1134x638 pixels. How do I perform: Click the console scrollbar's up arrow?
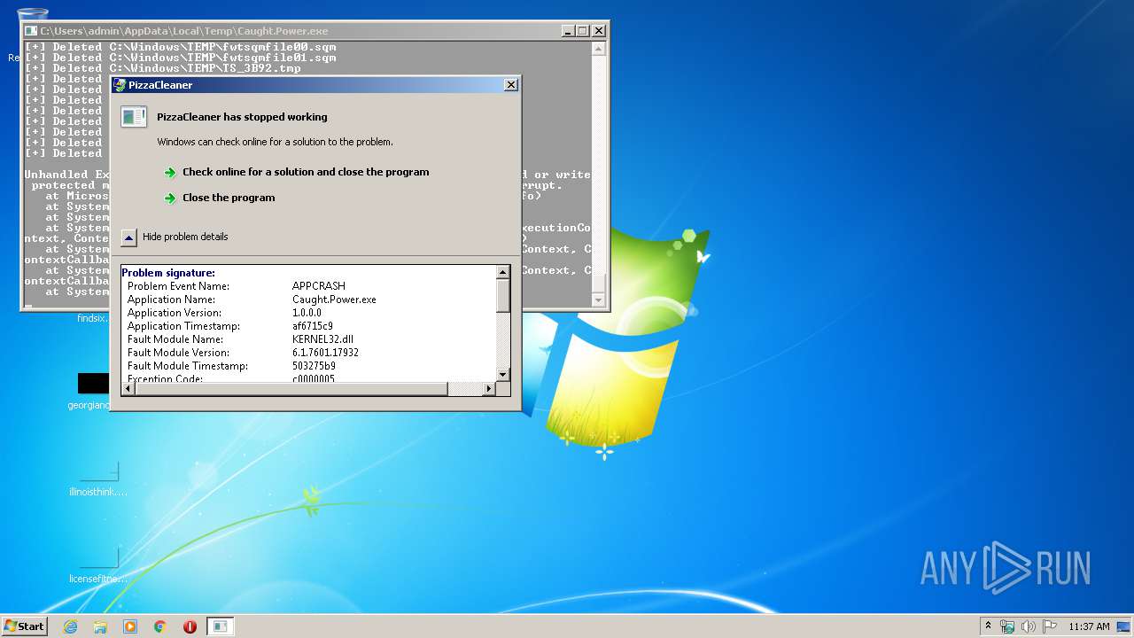(598, 50)
